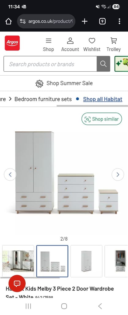Open the tab switcher showing 9
The width and height of the screenshot is (128, 315).
pyautogui.click(x=102, y=21)
